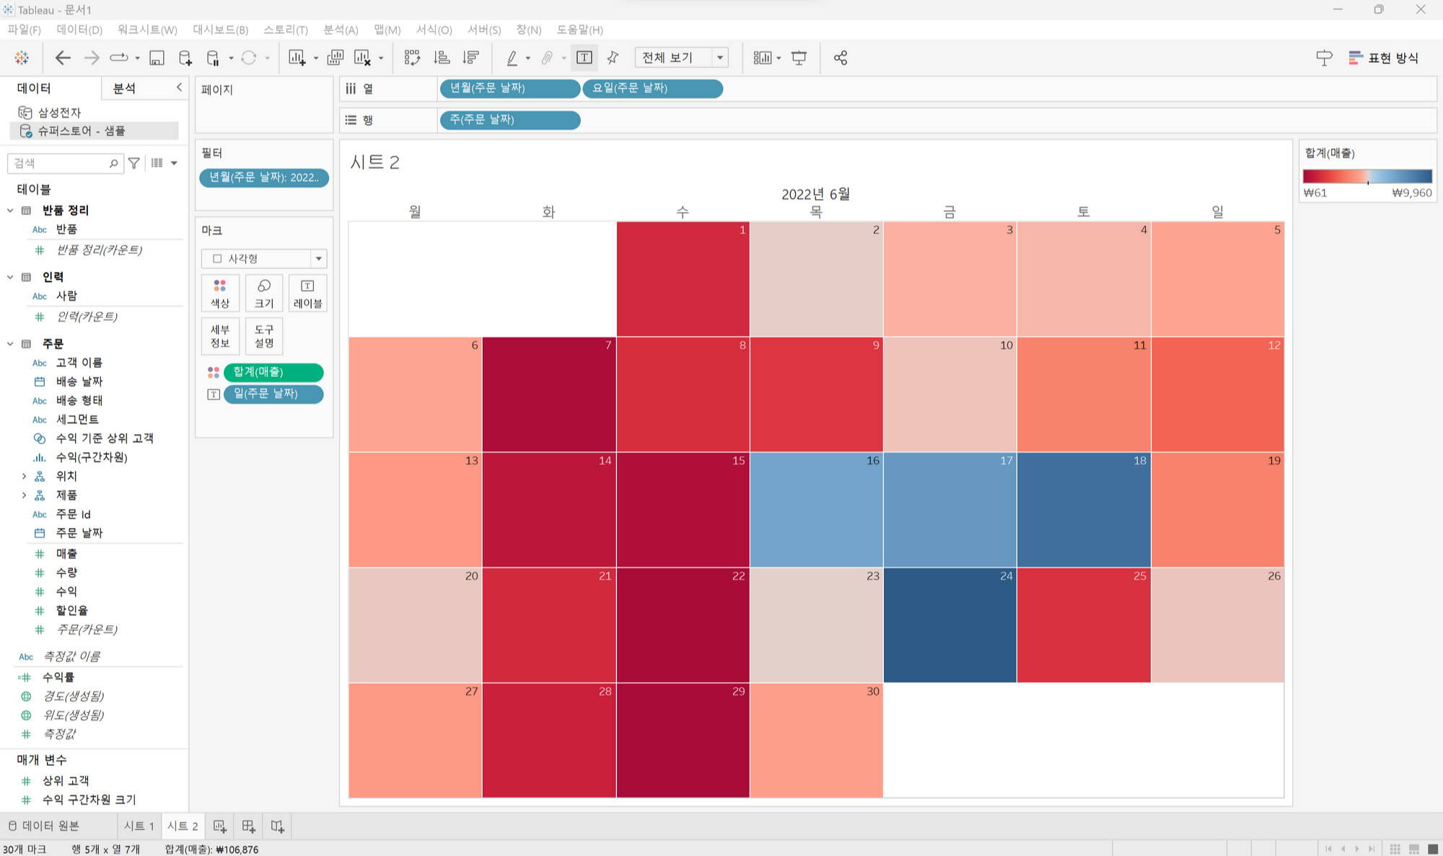Click the swap rows and columns icon

pos(412,58)
